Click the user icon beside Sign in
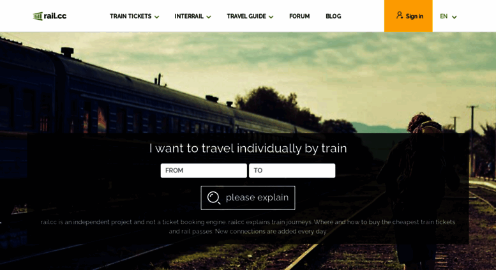This screenshot has width=496, height=270. (400, 15)
